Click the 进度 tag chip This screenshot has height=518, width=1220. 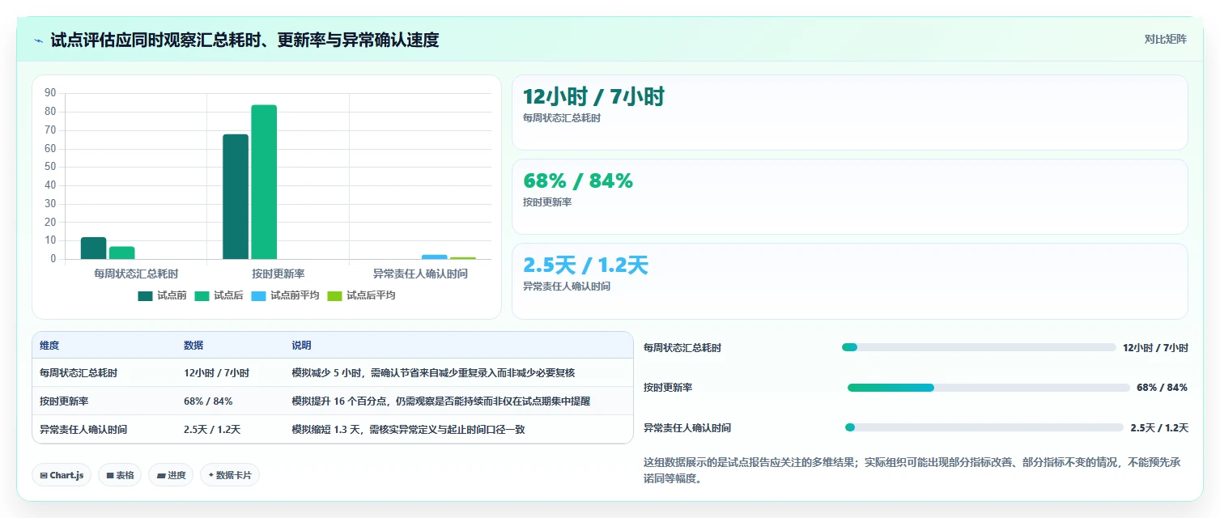click(x=171, y=475)
